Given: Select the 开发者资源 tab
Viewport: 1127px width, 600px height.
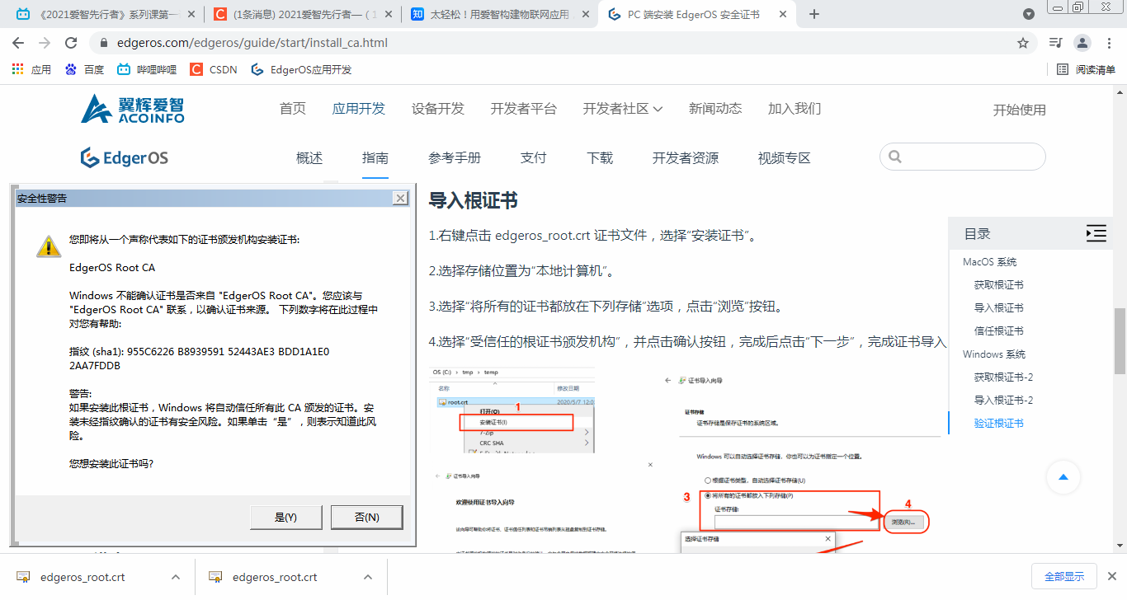Looking at the screenshot, I should click(686, 158).
